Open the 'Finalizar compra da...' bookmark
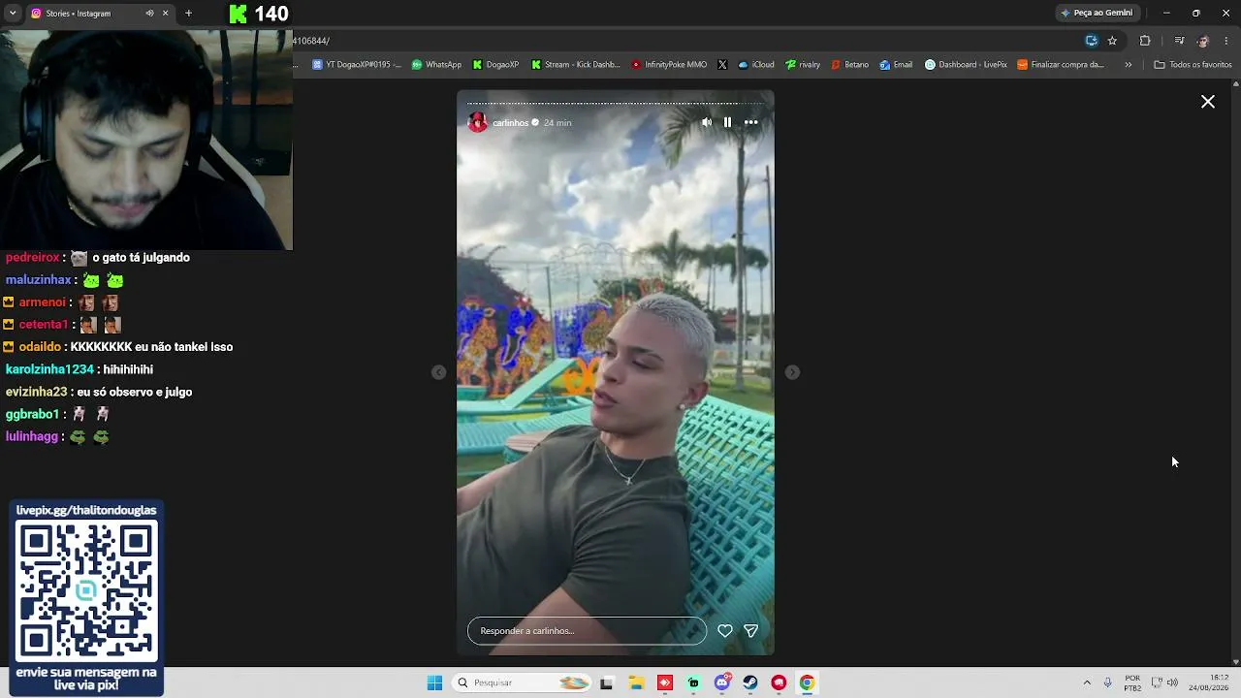Viewport: 1241px width, 698px height. point(1061,65)
